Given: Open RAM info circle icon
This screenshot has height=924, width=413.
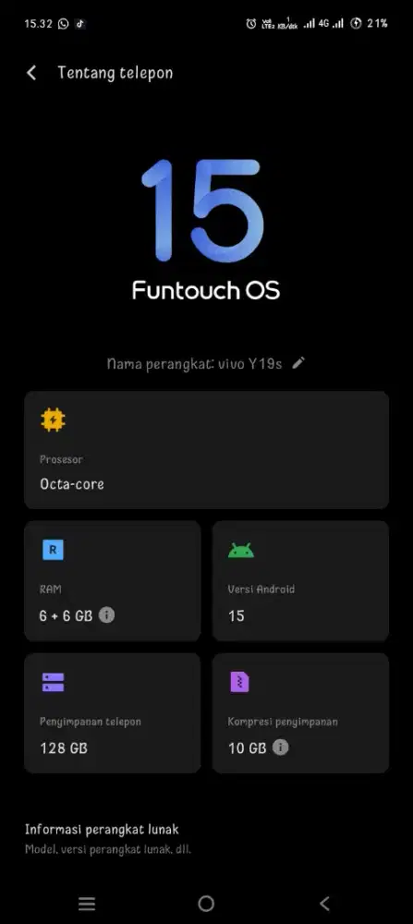Looking at the screenshot, I should click(x=106, y=615).
